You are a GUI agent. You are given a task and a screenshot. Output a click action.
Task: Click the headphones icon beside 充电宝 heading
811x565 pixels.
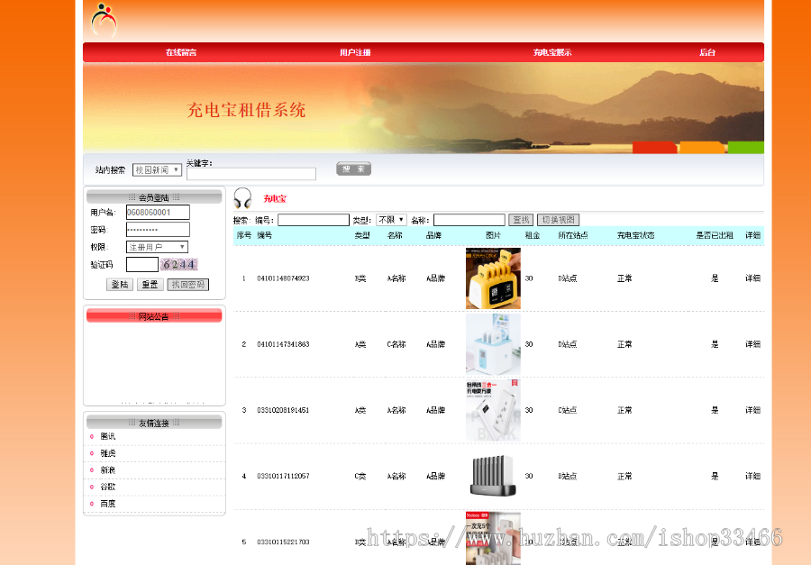click(241, 197)
